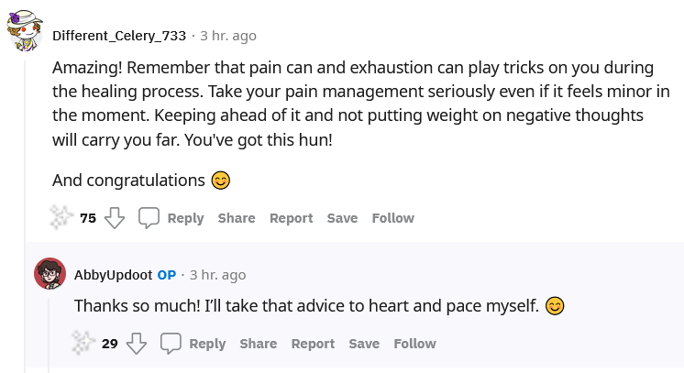
Task: Share the top comment
Action: (237, 218)
